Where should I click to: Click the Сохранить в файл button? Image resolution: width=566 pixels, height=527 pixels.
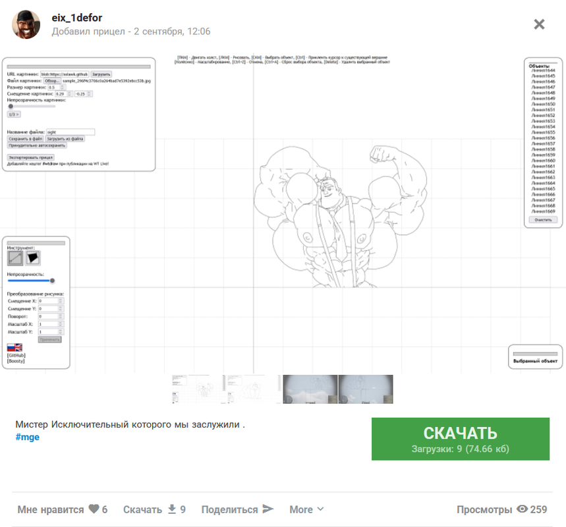[26, 138]
